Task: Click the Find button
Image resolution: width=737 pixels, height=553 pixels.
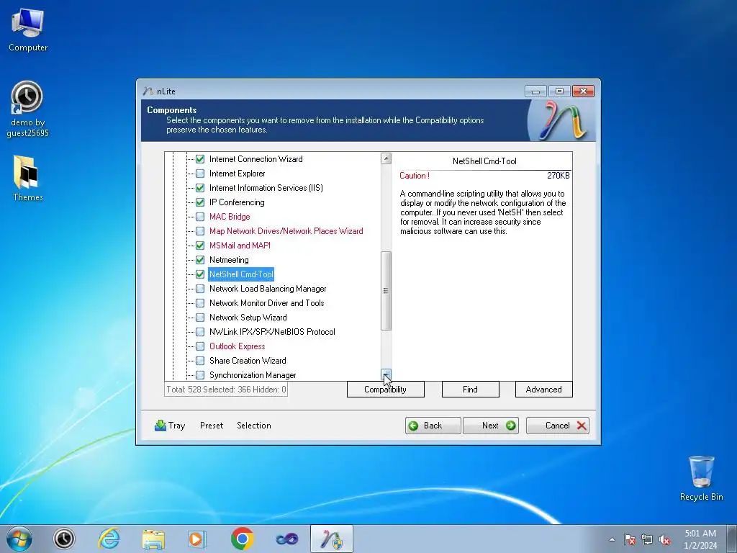Action: [471, 390]
